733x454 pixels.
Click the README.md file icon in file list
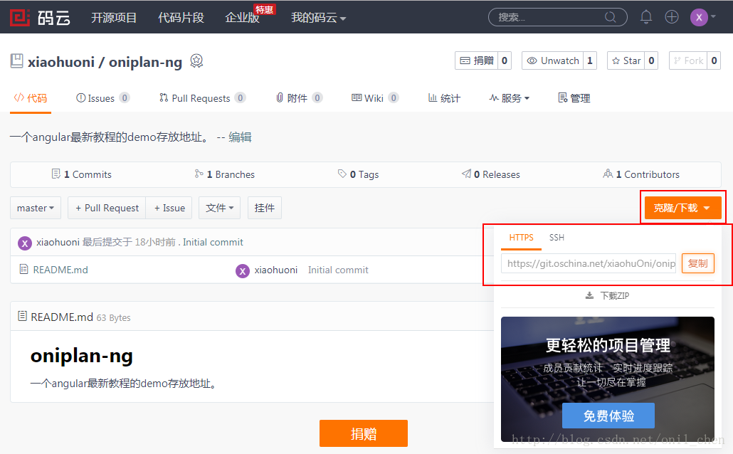point(24,269)
